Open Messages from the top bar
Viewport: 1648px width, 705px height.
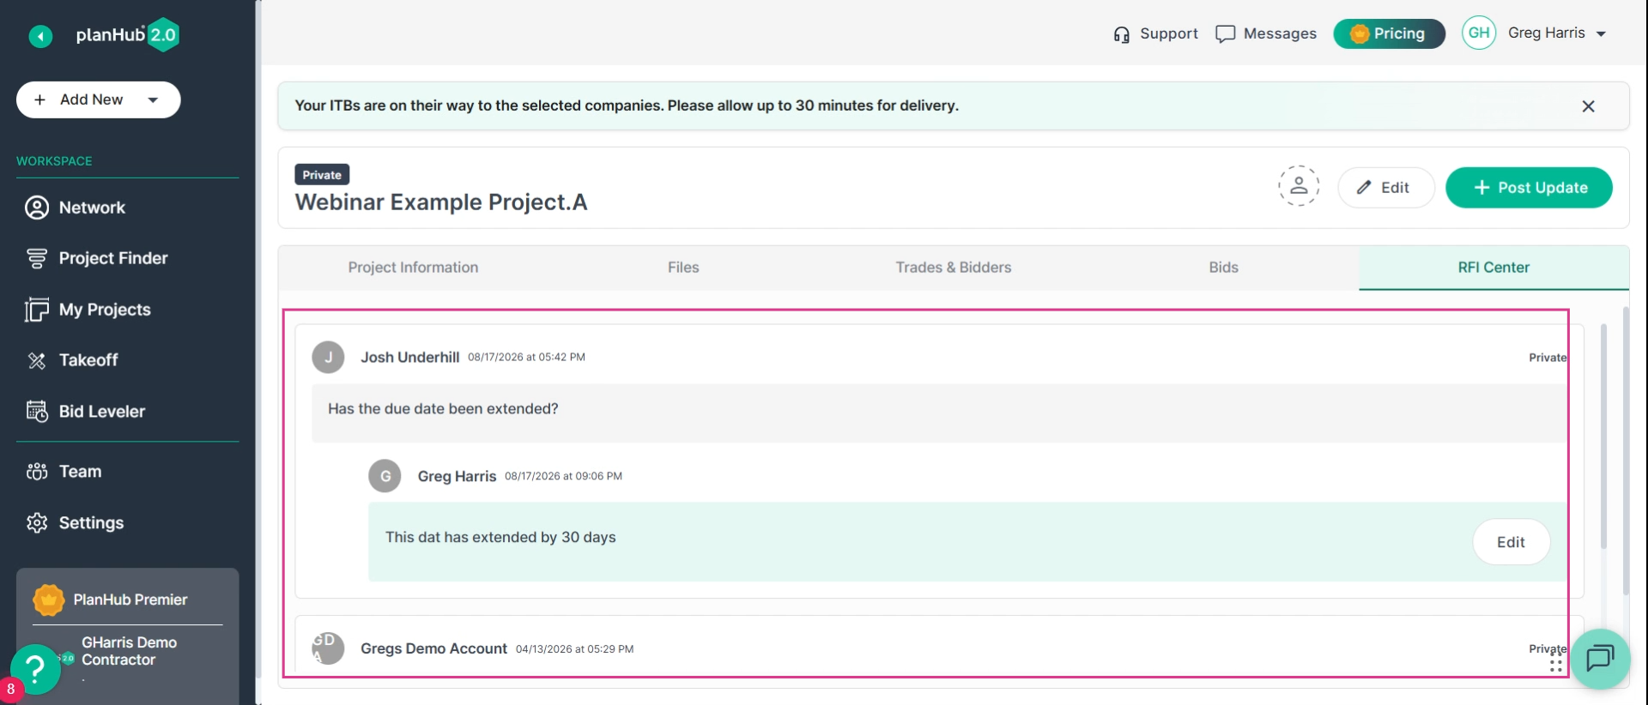point(1266,34)
